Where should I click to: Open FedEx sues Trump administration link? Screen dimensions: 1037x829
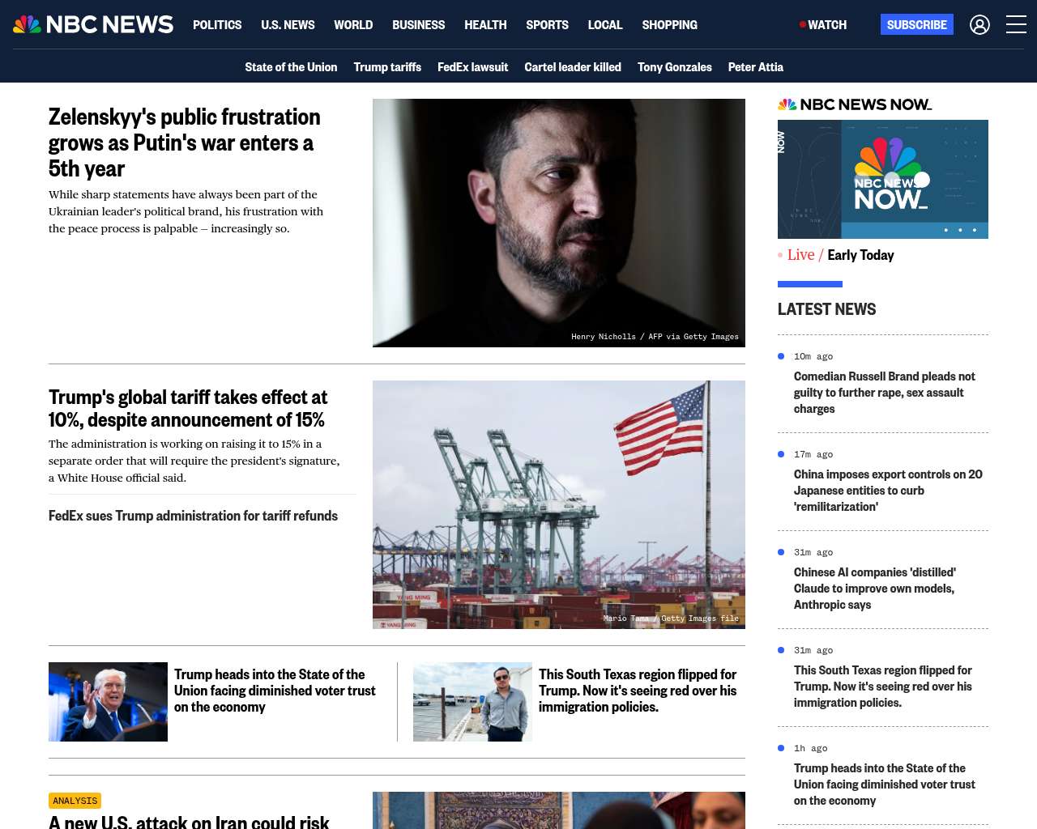pyautogui.click(x=193, y=516)
